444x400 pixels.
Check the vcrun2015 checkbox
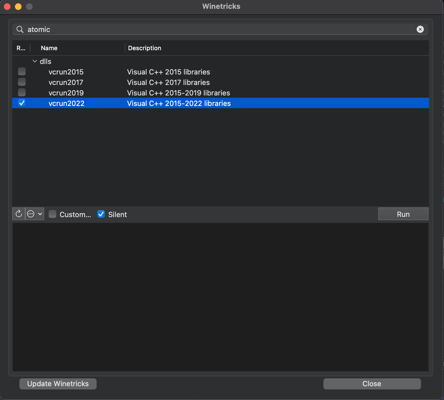pyautogui.click(x=22, y=72)
